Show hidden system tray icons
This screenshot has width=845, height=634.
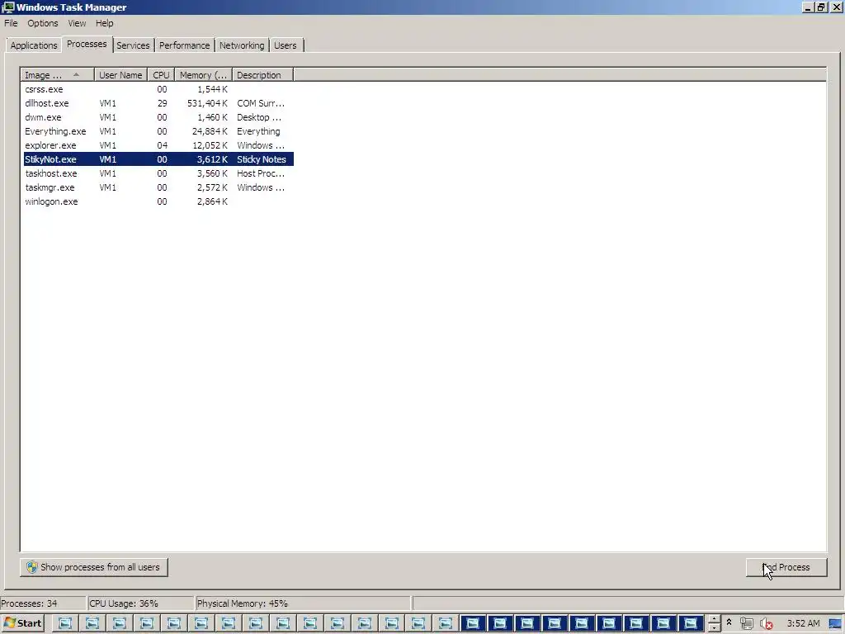(729, 622)
